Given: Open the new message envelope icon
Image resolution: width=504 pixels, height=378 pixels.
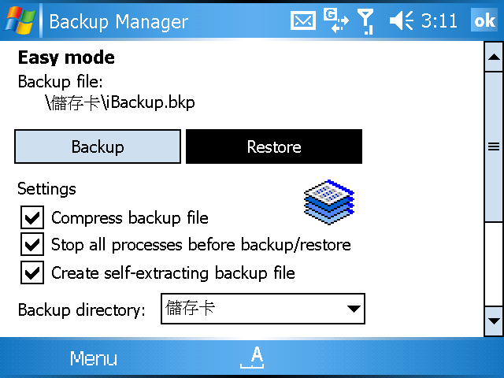Looking at the screenshot, I should click(x=302, y=21).
